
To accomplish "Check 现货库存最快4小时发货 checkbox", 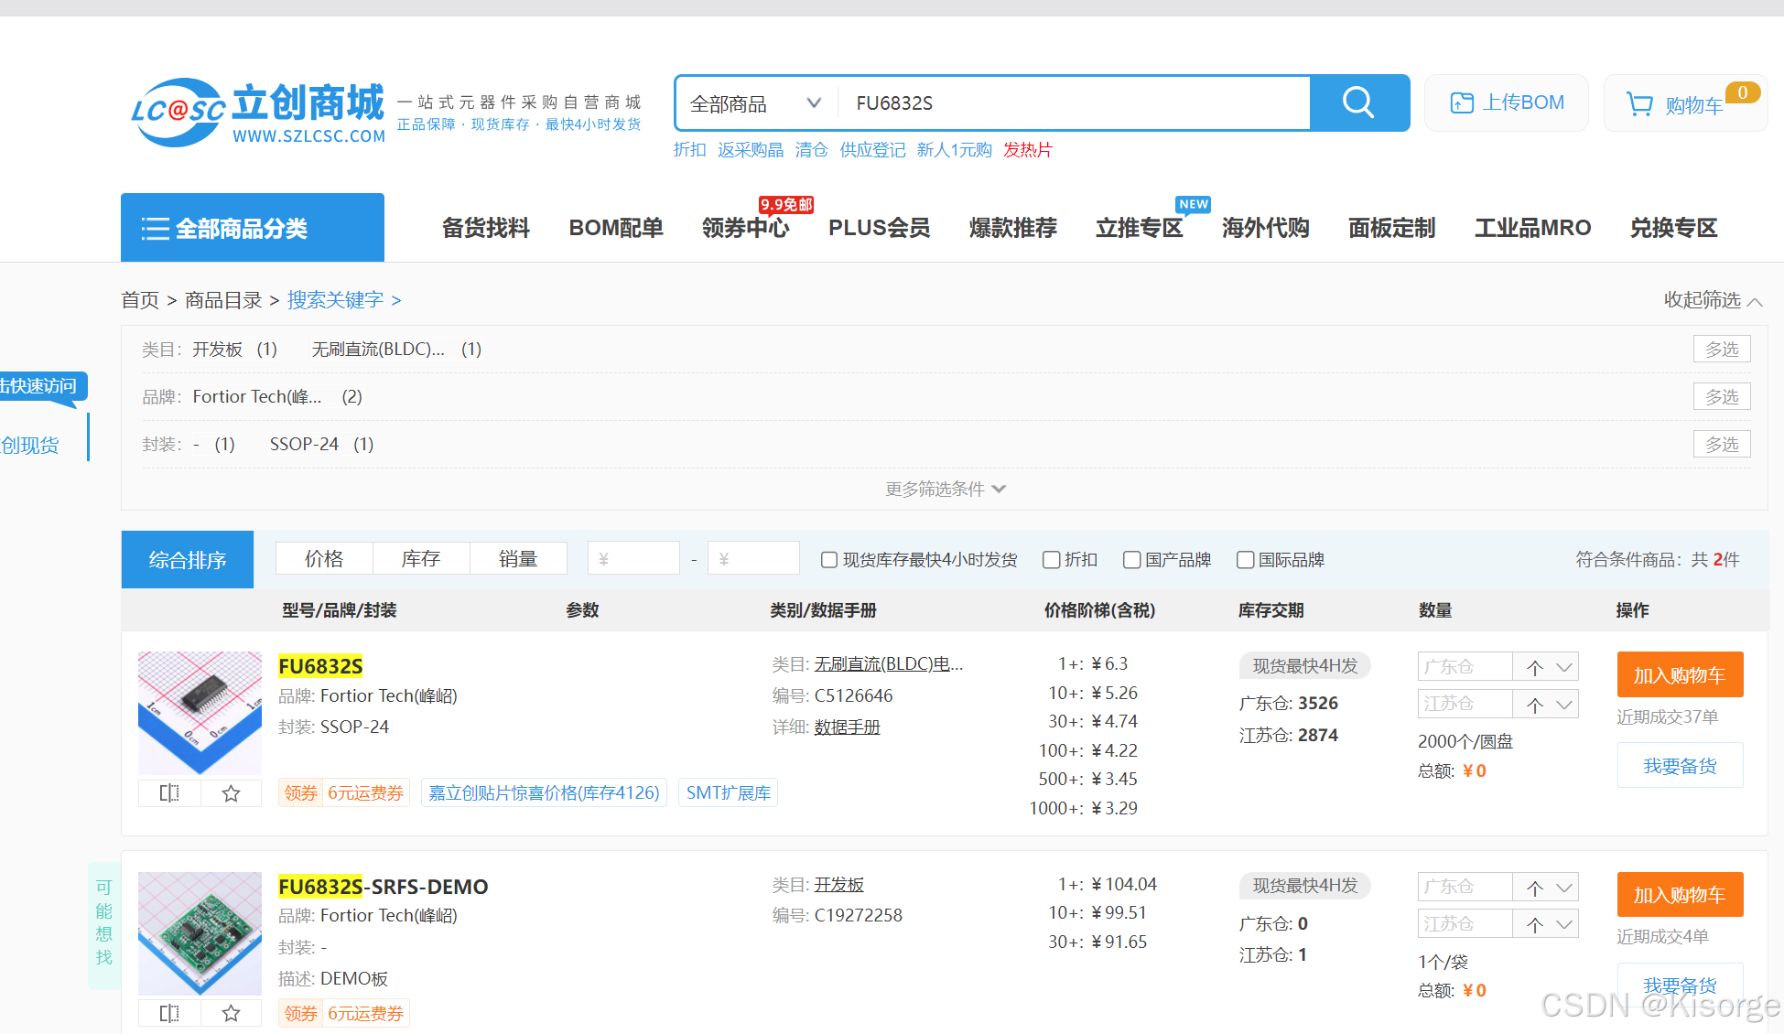I will pos(829,560).
